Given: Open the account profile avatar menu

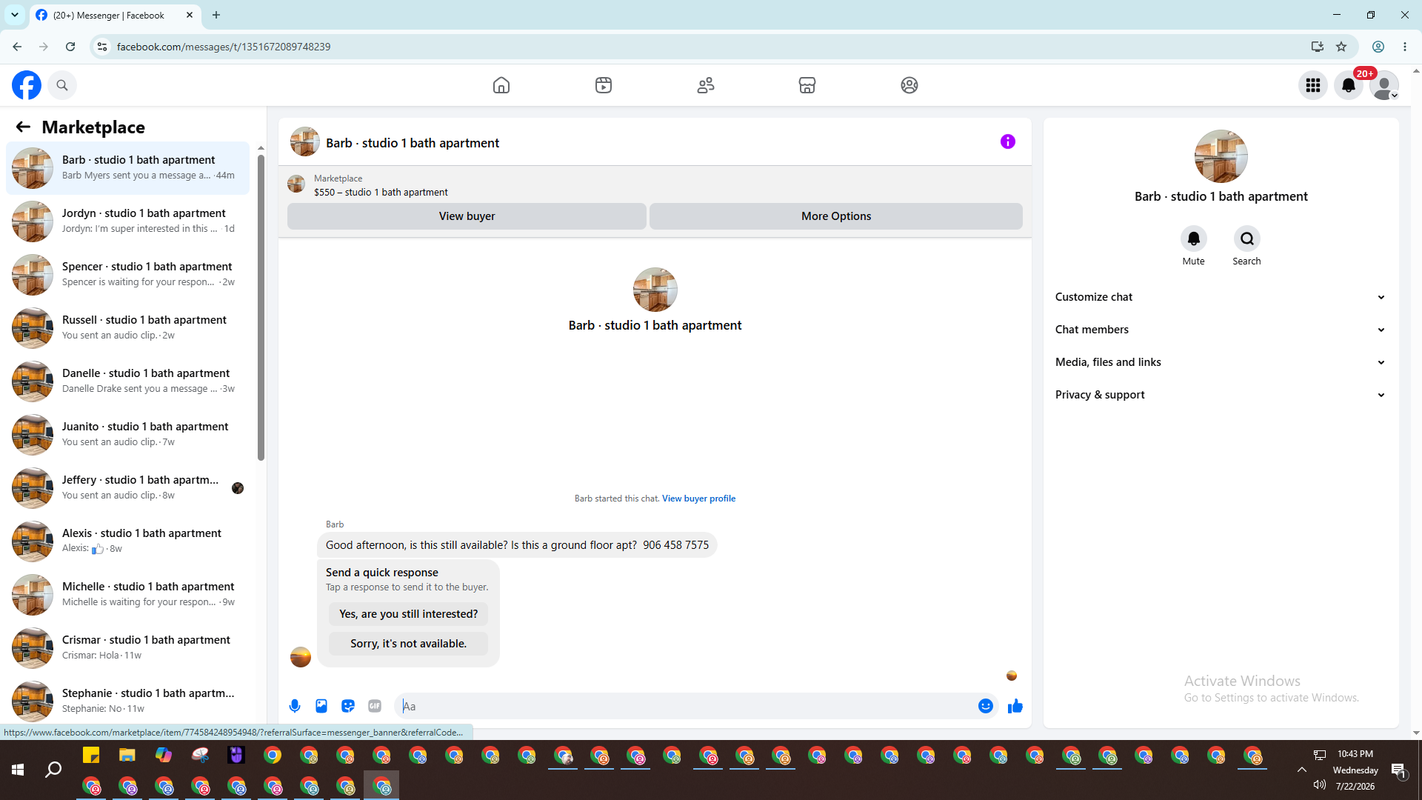Looking at the screenshot, I should pos(1384,85).
